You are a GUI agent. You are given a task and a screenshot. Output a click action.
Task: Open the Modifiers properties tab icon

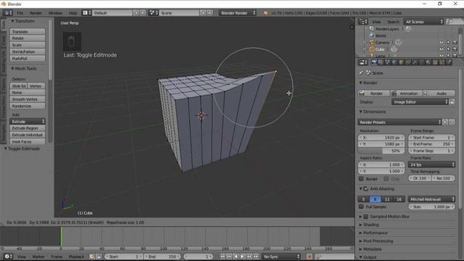pyautogui.click(x=415, y=62)
